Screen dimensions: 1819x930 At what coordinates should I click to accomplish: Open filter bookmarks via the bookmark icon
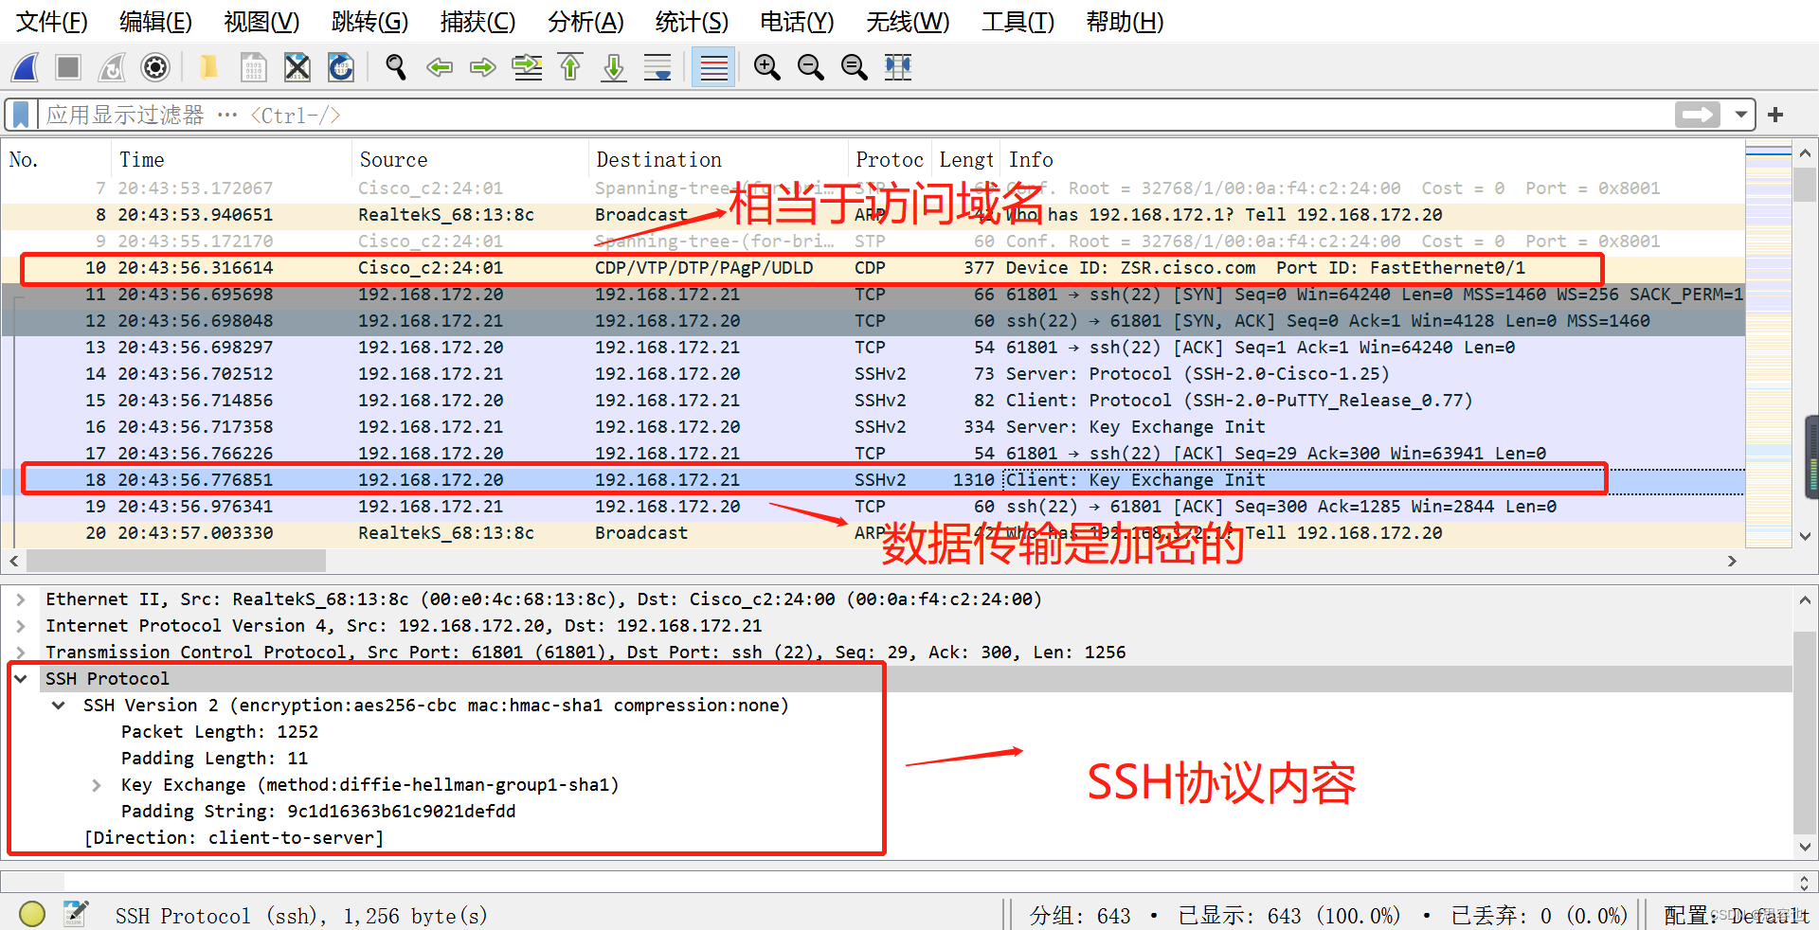(x=20, y=114)
